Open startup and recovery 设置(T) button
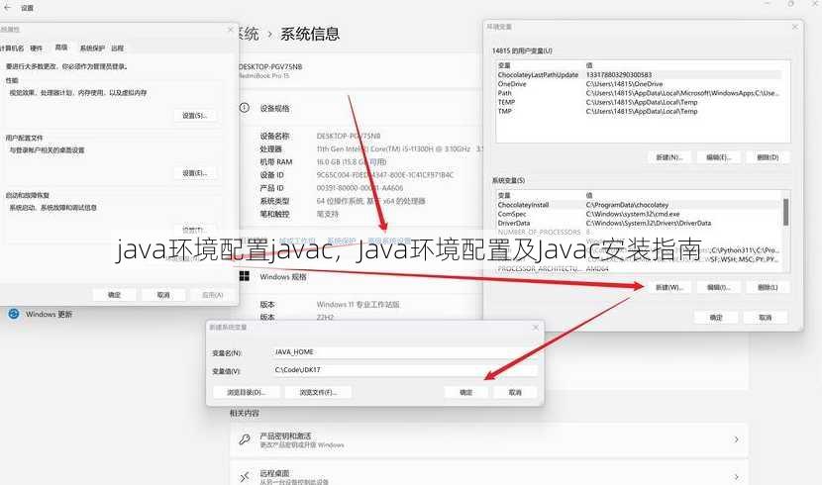 195,230
